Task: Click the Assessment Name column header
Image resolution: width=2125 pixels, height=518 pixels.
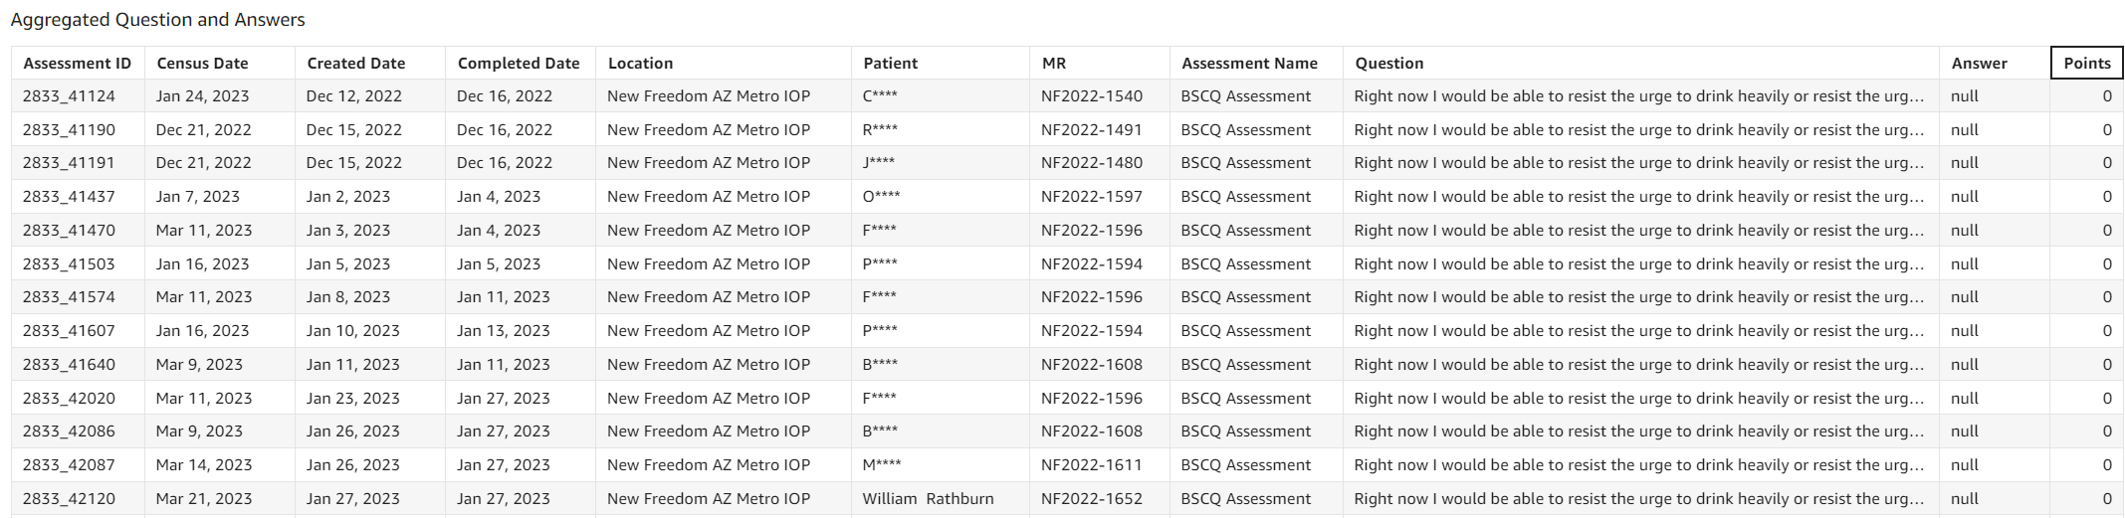Action: click(1248, 63)
